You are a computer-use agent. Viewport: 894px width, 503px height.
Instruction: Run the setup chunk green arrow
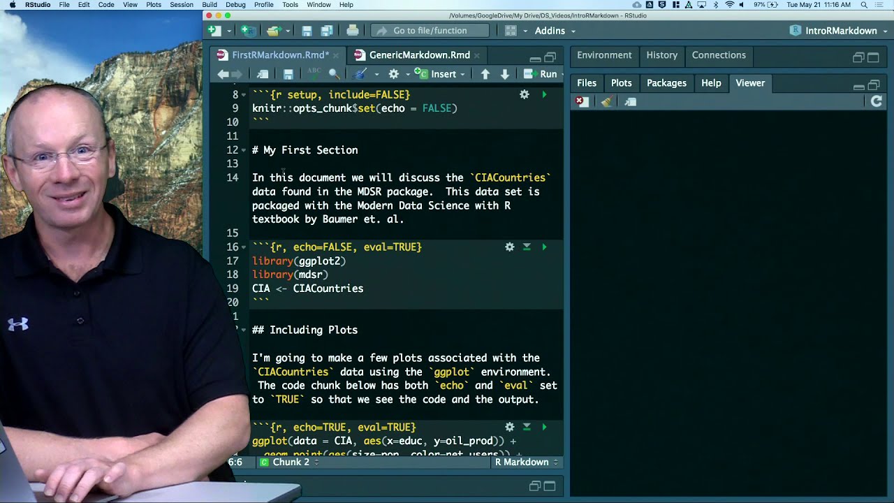click(544, 94)
